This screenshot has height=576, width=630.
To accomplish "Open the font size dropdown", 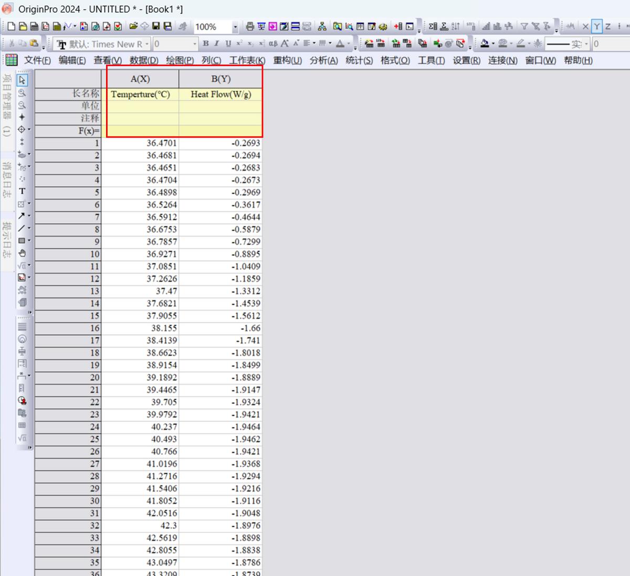I will (x=195, y=44).
